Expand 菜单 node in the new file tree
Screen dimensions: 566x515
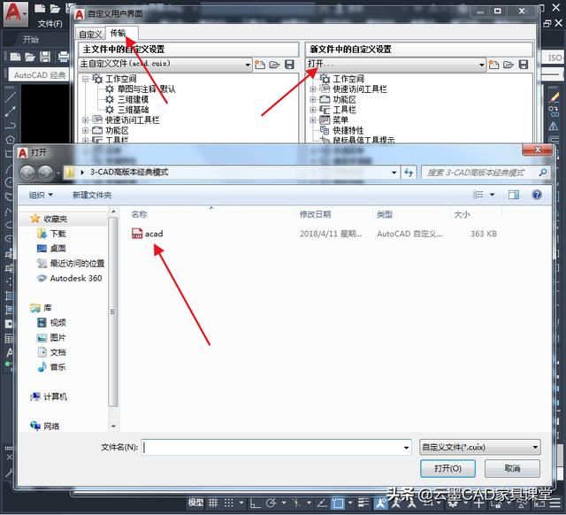[313, 120]
